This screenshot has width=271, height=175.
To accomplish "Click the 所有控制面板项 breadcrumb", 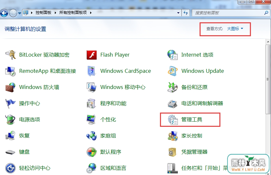I will 73,13.
